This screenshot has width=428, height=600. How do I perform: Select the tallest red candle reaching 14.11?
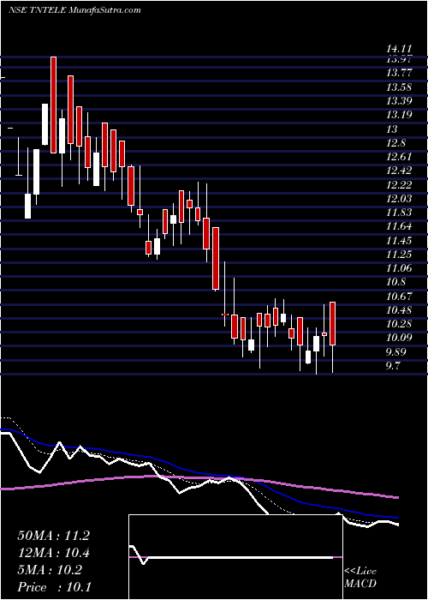(x=53, y=105)
